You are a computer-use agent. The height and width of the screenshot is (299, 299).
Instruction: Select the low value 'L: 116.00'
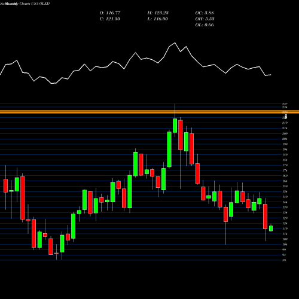(x=157, y=19)
